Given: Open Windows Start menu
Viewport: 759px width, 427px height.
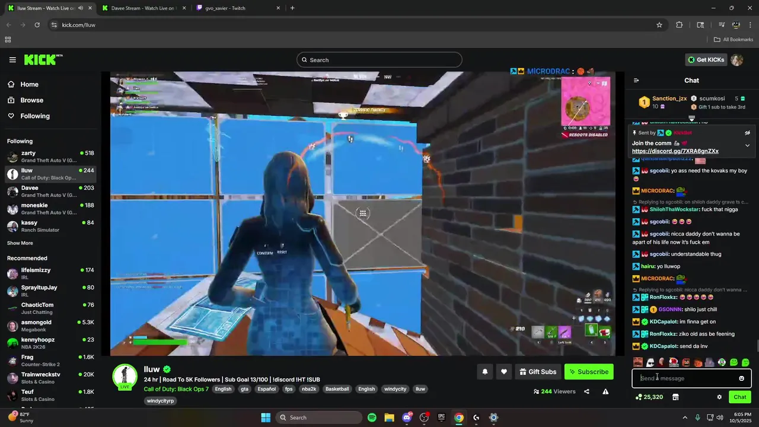Looking at the screenshot, I should coord(266,418).
